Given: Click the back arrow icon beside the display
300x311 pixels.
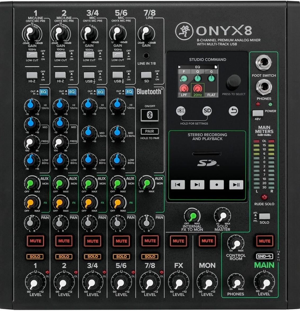Looking at the screenshot, I should tap(233, 111).
